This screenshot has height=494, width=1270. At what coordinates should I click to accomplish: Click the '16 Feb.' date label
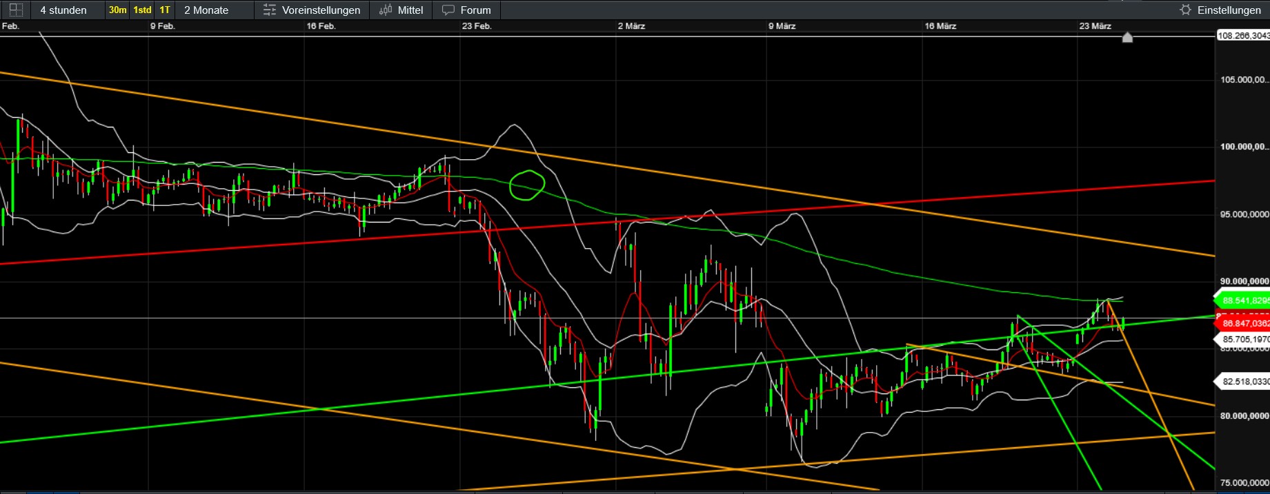tap(321, 26)
